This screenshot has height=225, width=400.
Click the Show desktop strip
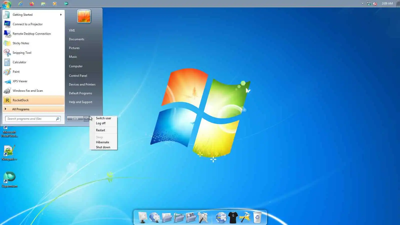tap(398, 3)
